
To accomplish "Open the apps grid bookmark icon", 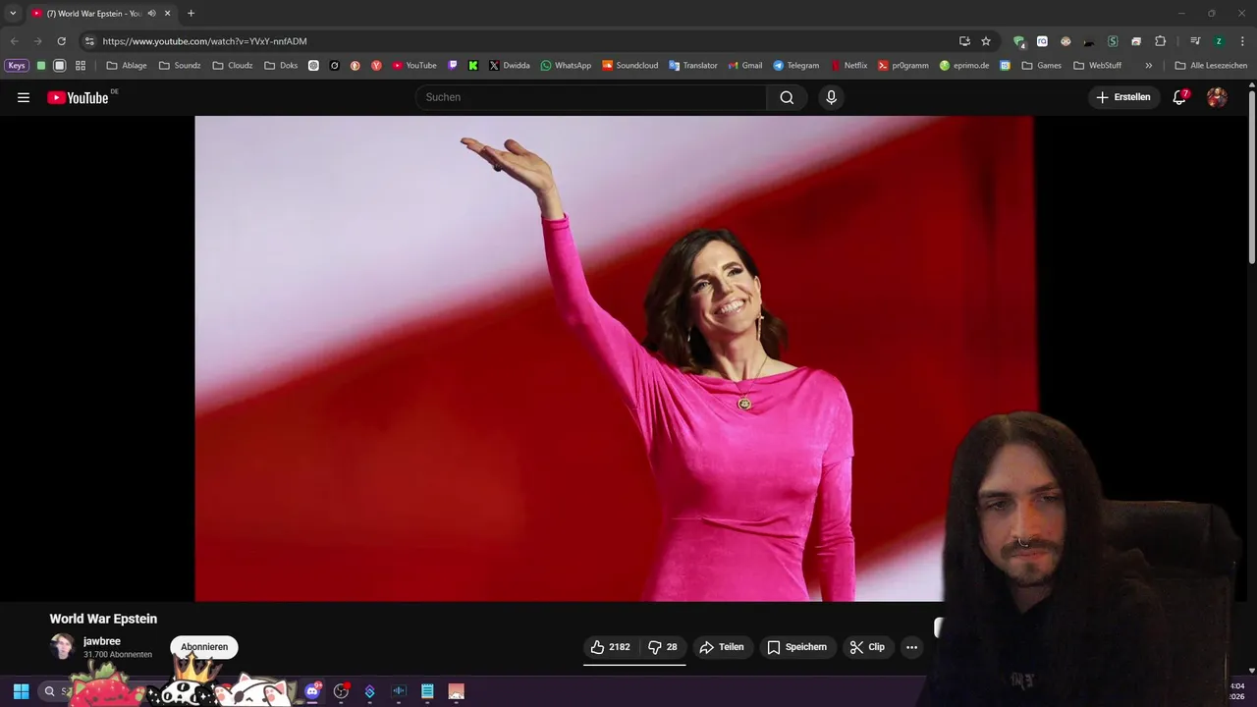I will coord(81,66).
